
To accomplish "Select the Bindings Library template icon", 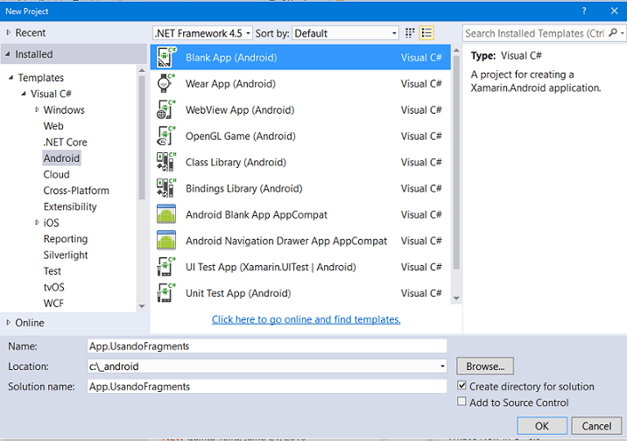I will (x=166, y=188).
